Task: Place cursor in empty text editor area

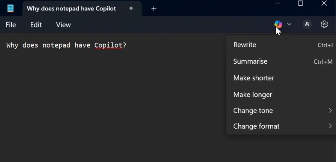Action: (x=113, y=105)
